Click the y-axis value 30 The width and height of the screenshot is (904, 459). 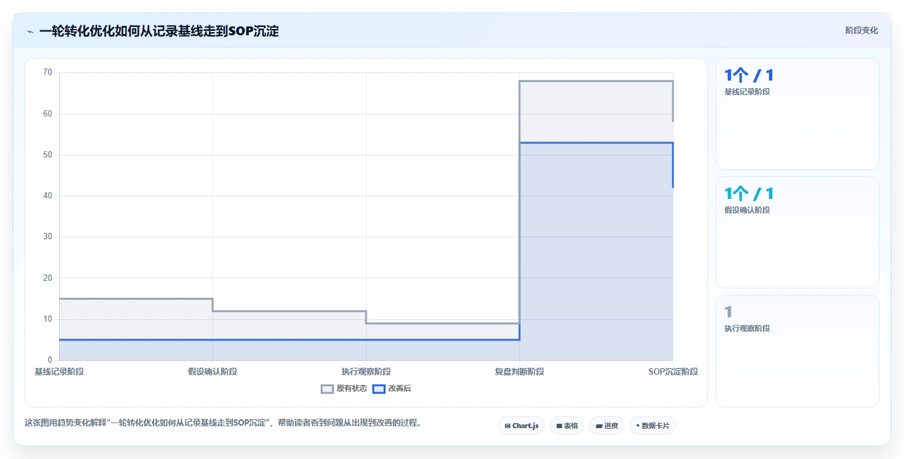[x=47, y=237]
